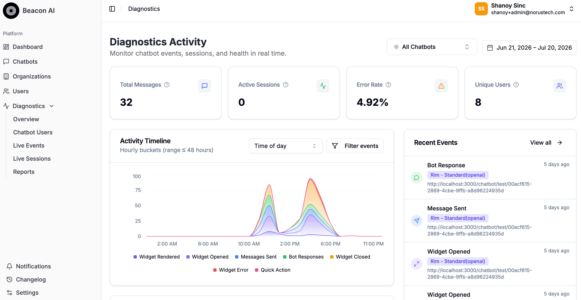Click the Organizations building icon
Viewport: 581px width, 300px height.
(6, 77)
